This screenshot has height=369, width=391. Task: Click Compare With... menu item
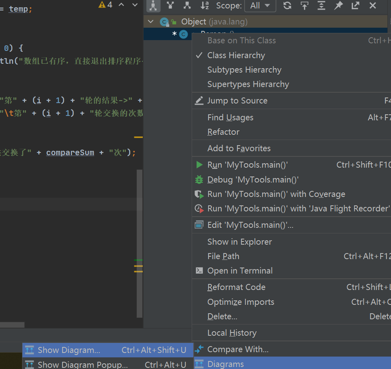click(x=292, y=349)
